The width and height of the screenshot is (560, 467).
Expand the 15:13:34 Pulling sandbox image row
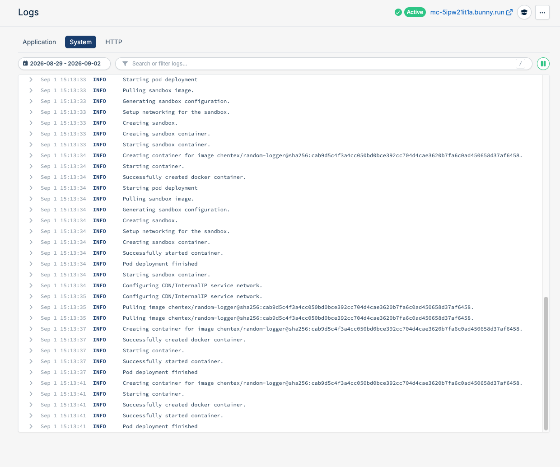pos(31,199)
